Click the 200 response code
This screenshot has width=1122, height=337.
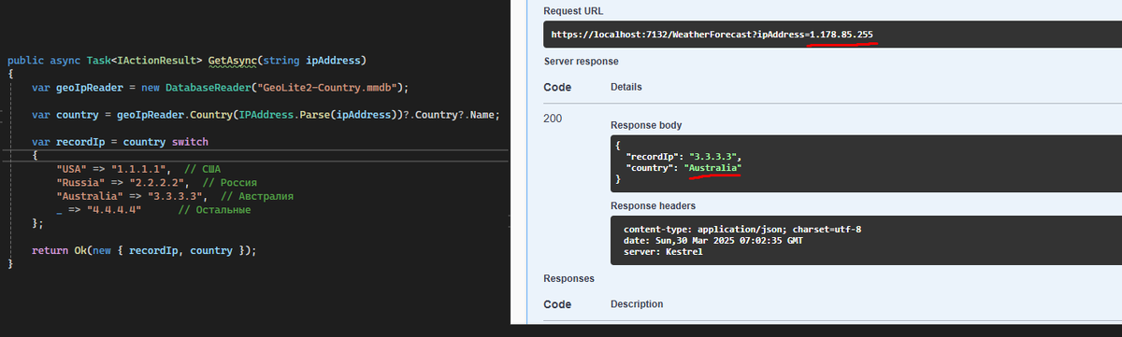(x=553, y=119)
